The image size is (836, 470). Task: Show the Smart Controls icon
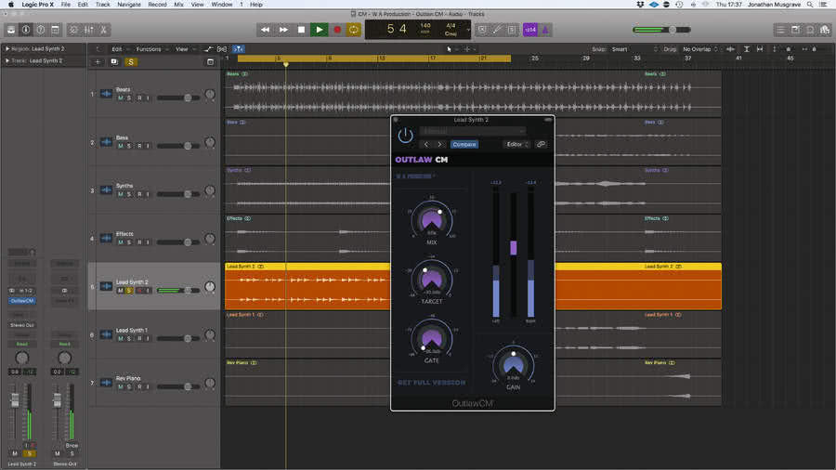73,30
